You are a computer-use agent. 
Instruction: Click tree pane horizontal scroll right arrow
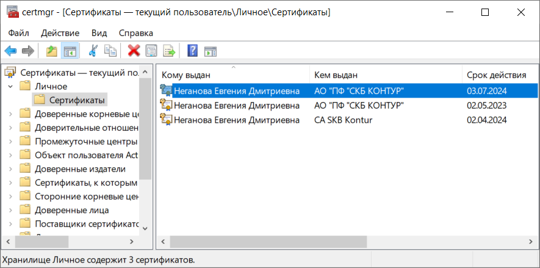[x=131, y=242]
